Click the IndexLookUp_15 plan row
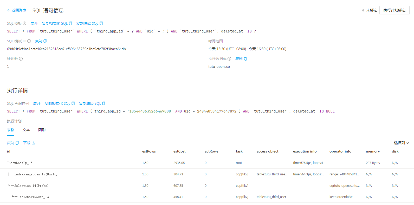The height and width of the screenshot is (205, 414). 20,163
